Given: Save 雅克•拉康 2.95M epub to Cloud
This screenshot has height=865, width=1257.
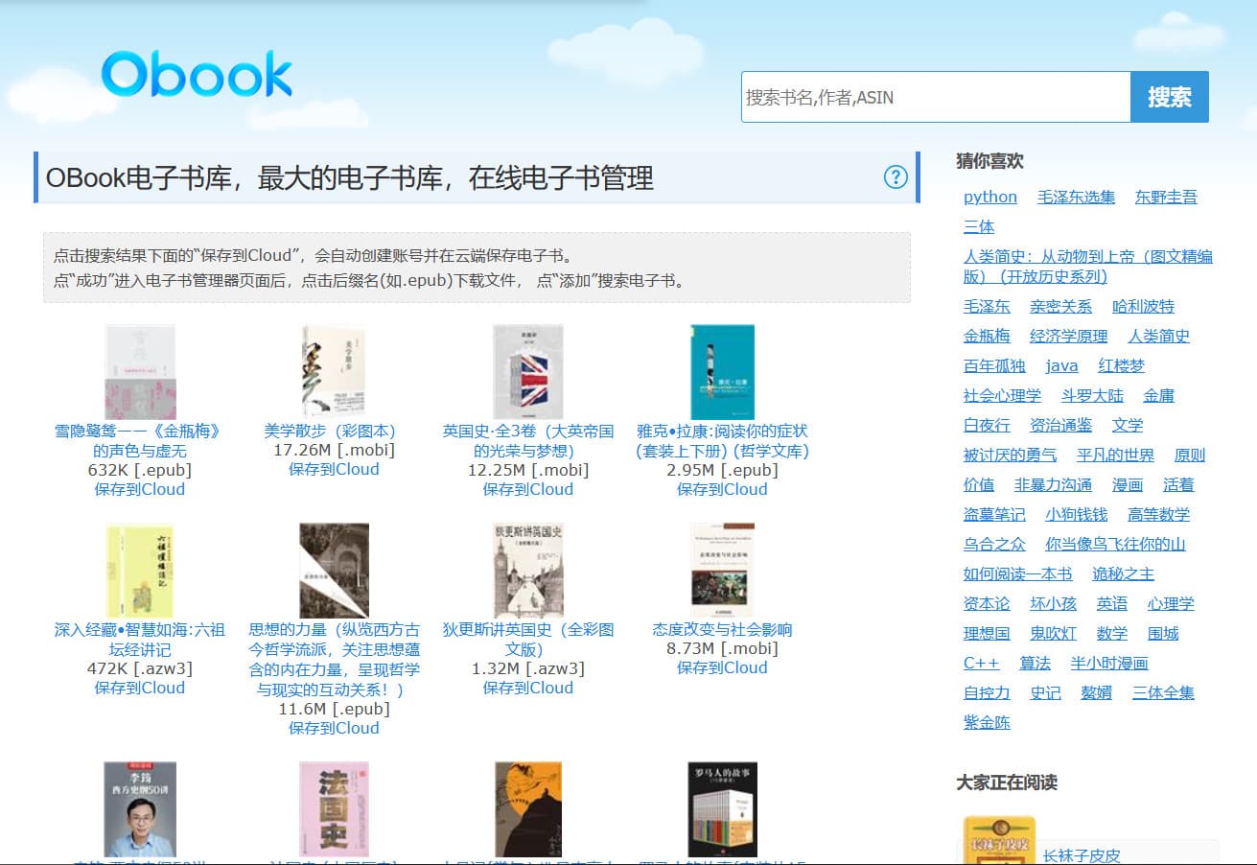Looking at the screenshot, I should (722, 489).
